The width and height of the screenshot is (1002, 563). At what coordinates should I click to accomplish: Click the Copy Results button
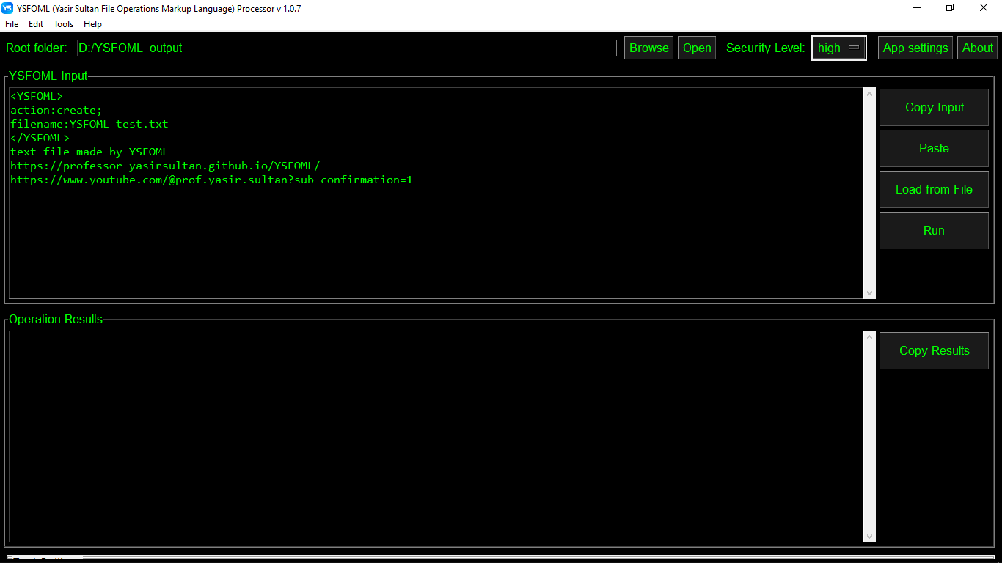click(934, 350)
